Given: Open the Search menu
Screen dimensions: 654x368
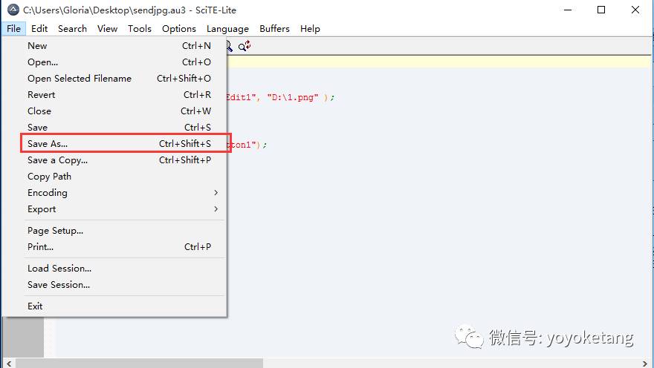Looking at the screenshot, I should tap(72, 29).
